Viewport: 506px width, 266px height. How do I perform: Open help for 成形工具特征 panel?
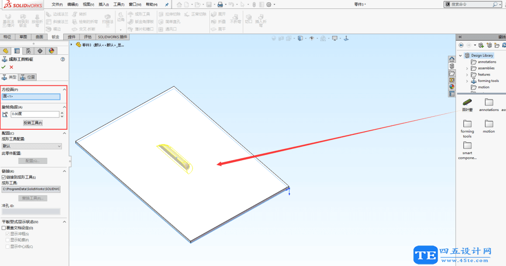coord(63,59)
